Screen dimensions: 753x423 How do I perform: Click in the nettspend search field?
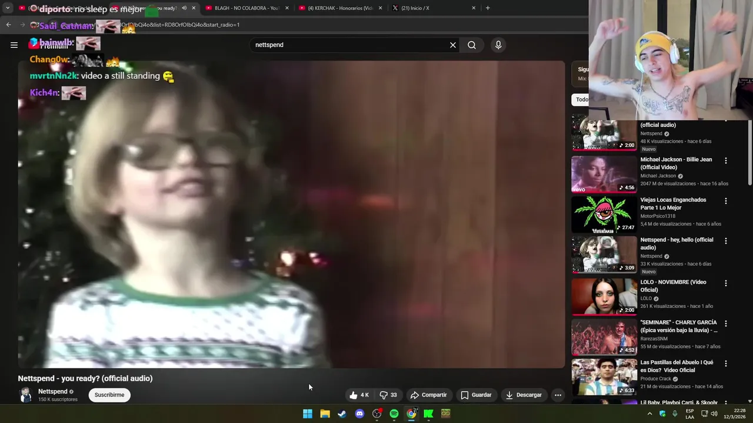(x=350, y=45)
